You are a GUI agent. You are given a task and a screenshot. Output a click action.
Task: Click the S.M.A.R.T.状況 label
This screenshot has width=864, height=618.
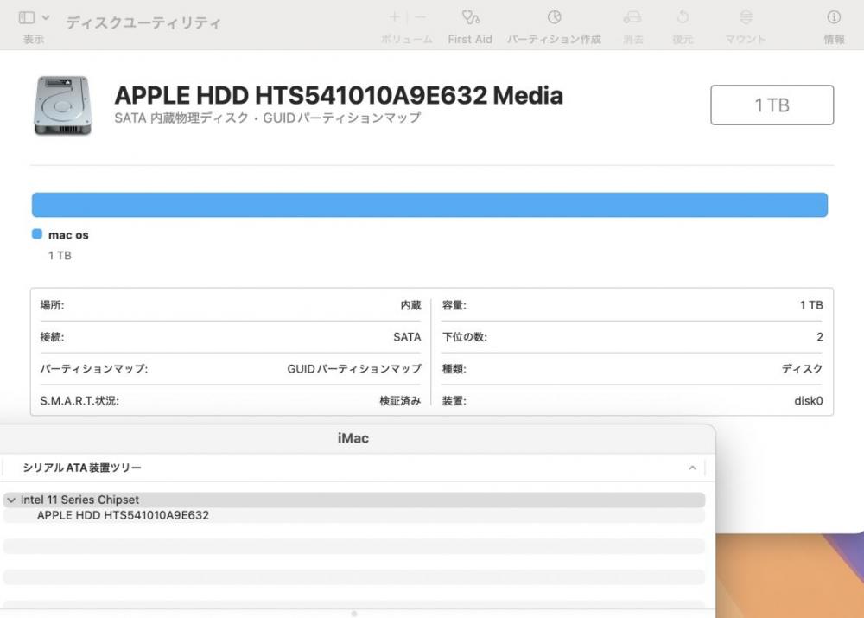(79, 401)
